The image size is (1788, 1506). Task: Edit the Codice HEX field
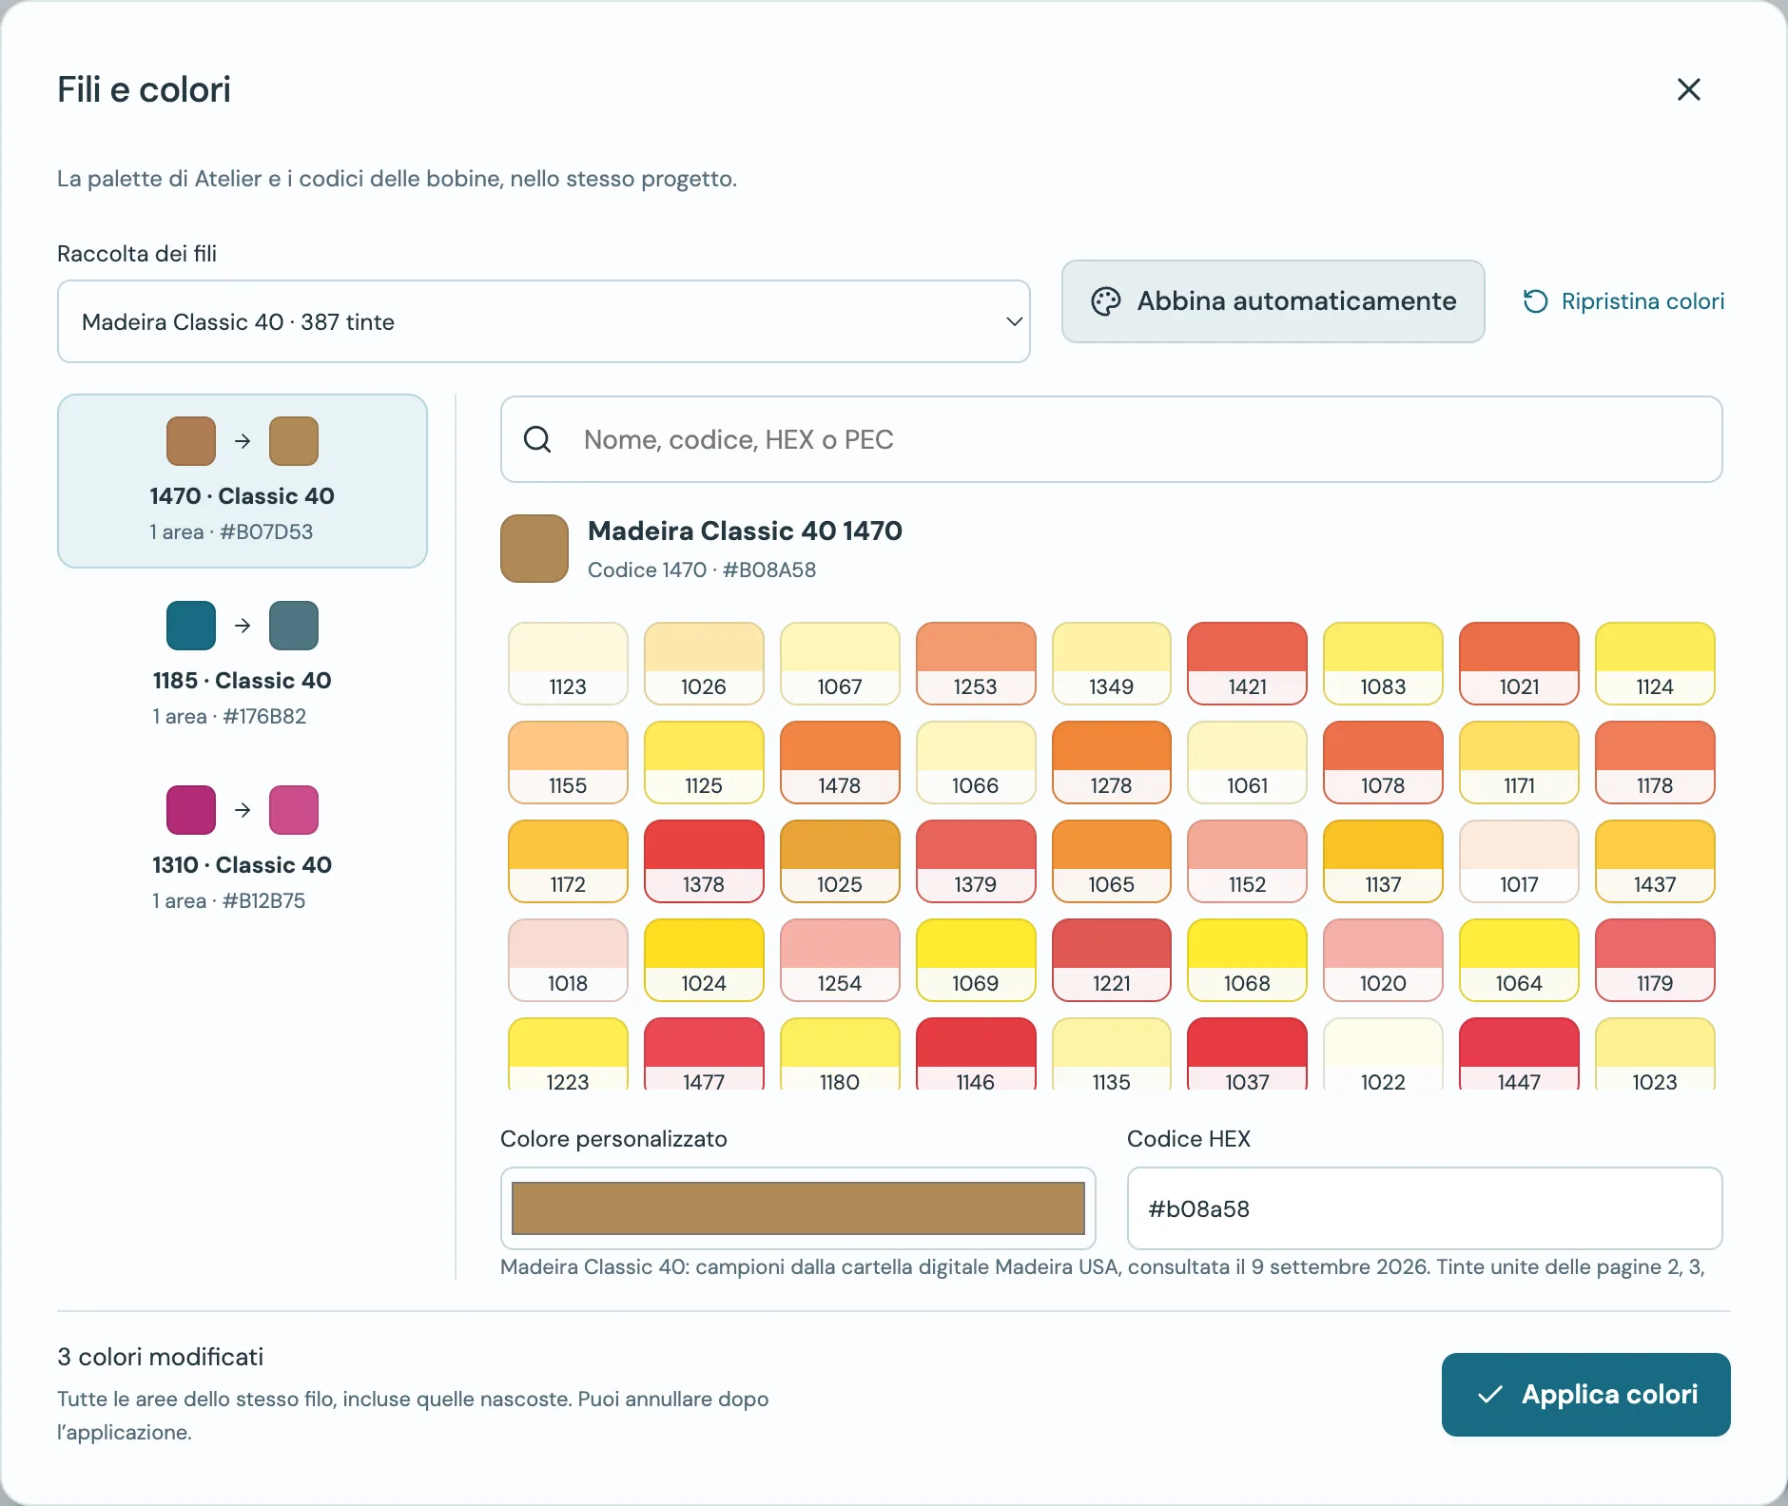pos(1425,1208)
